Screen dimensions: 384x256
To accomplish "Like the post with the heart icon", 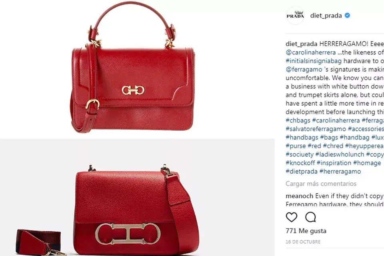I will [292, 217].
